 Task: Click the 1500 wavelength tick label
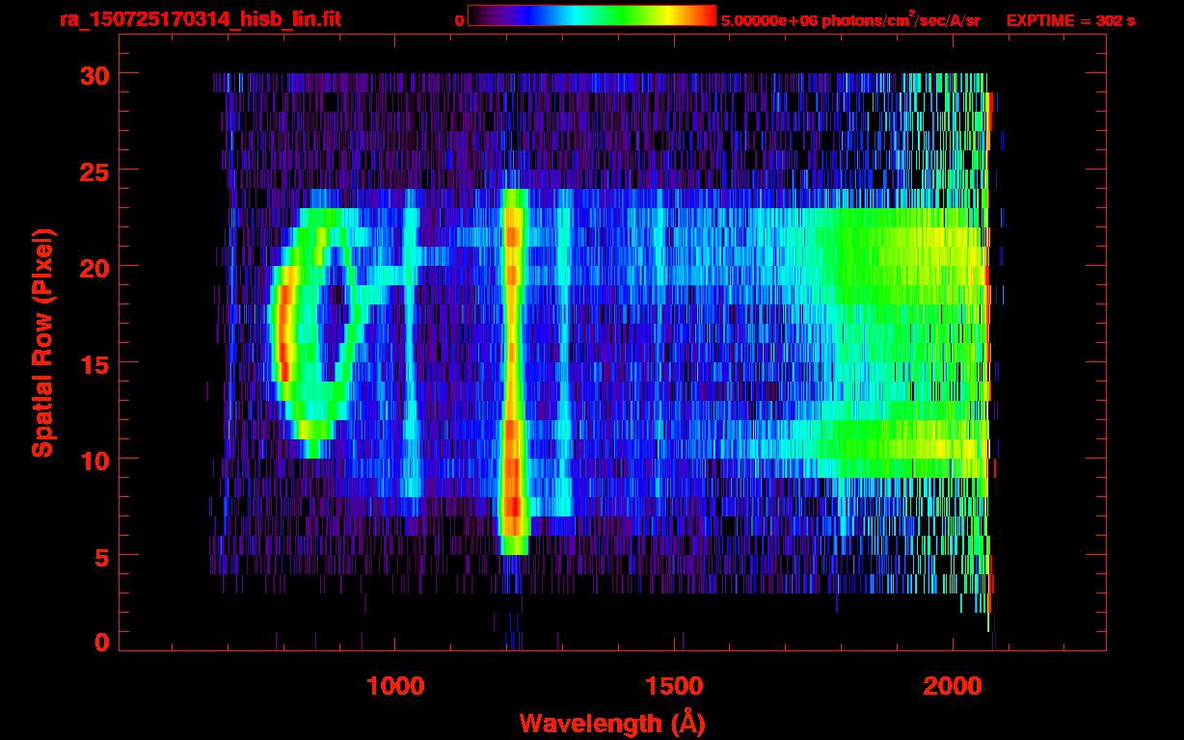click(x=674, y=686)
